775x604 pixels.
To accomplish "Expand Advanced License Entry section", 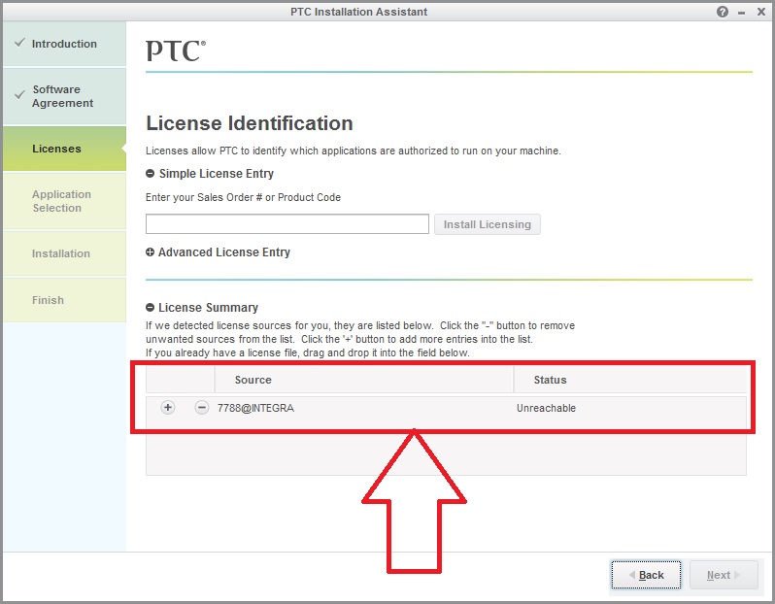I will (x=151, y=252).
